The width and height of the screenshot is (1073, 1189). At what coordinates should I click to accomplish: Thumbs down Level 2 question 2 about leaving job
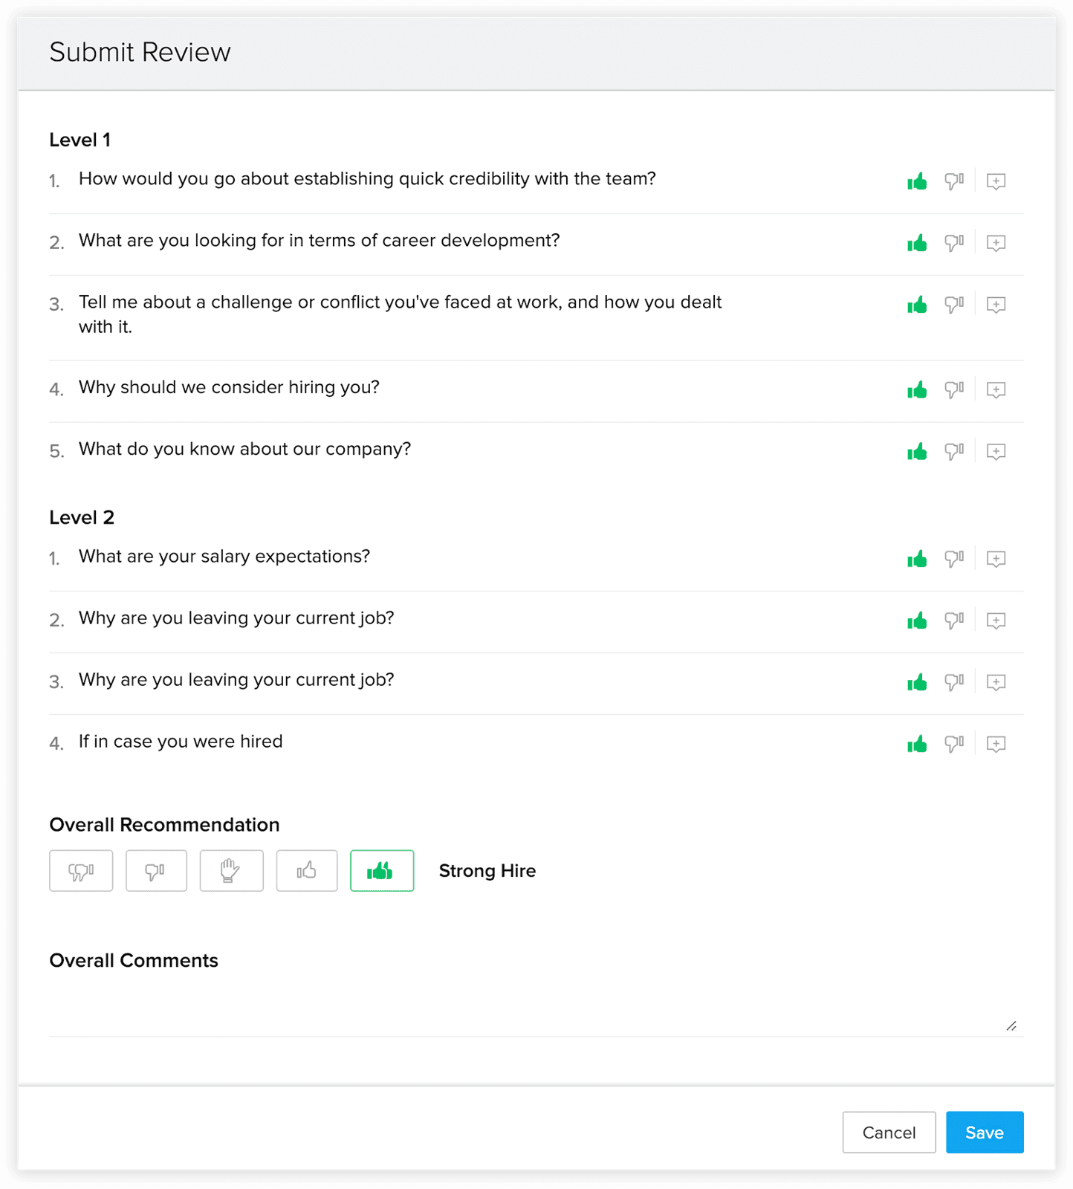click(954, 621)
